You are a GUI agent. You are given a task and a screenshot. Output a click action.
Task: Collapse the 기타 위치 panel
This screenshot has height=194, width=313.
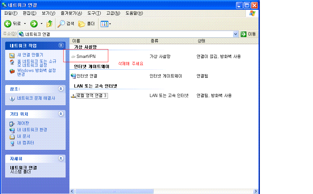[61, 114]
